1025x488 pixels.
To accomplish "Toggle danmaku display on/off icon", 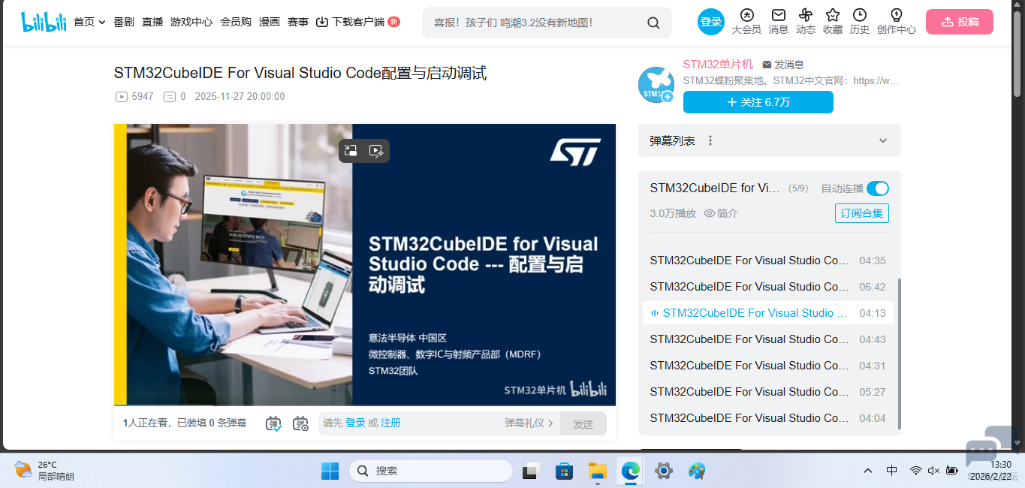I will [x=274, y=423].
